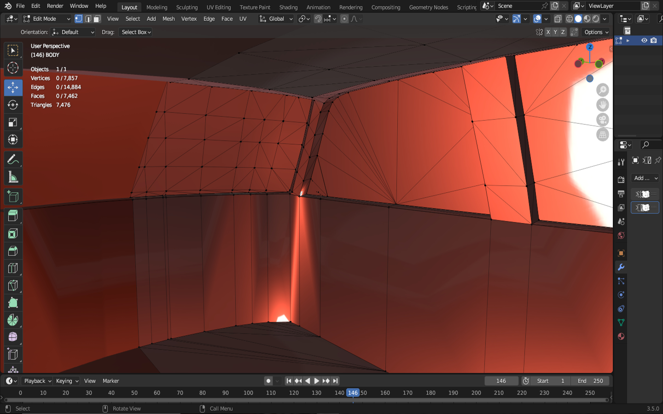
Task: Expand the Select Box drag dropdown
Action: tap(136, 32)
